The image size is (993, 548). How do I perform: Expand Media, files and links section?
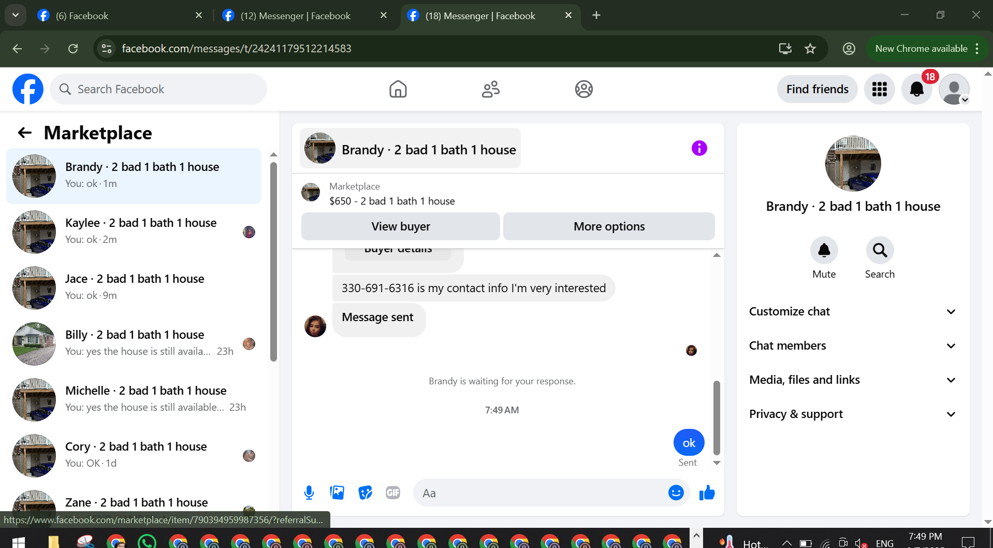[853, 380]
